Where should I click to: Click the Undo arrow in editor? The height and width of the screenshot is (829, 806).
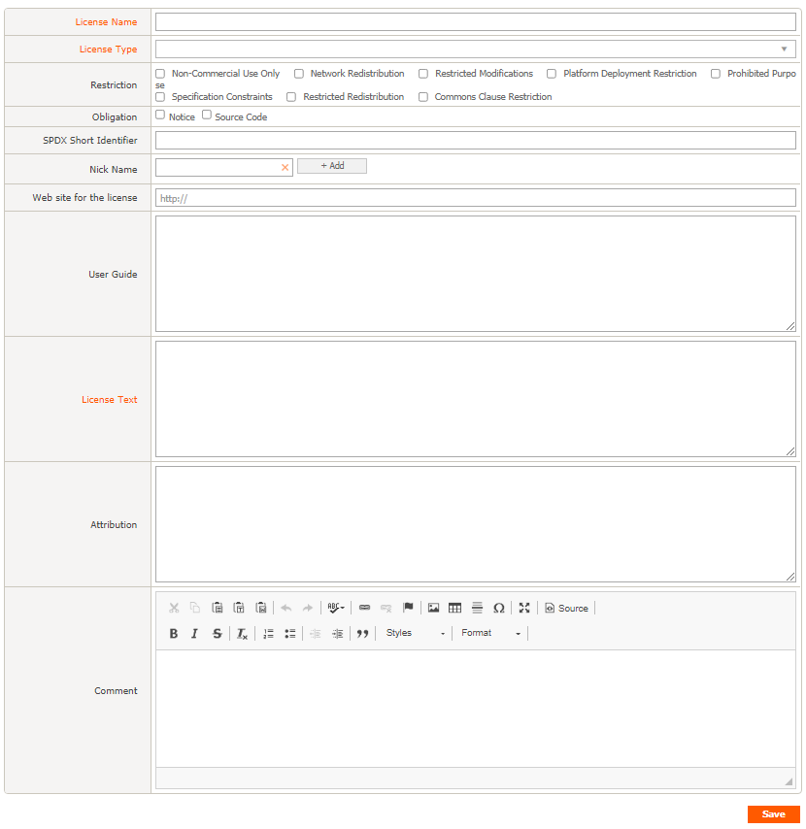pyautogui.click(x=286, y=608)
